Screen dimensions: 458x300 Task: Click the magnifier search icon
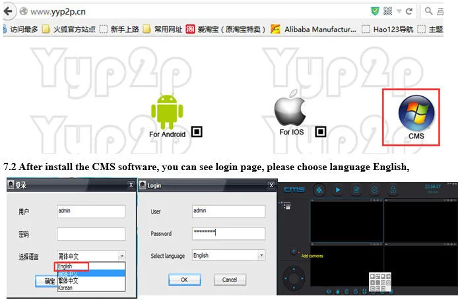point(428,11)
